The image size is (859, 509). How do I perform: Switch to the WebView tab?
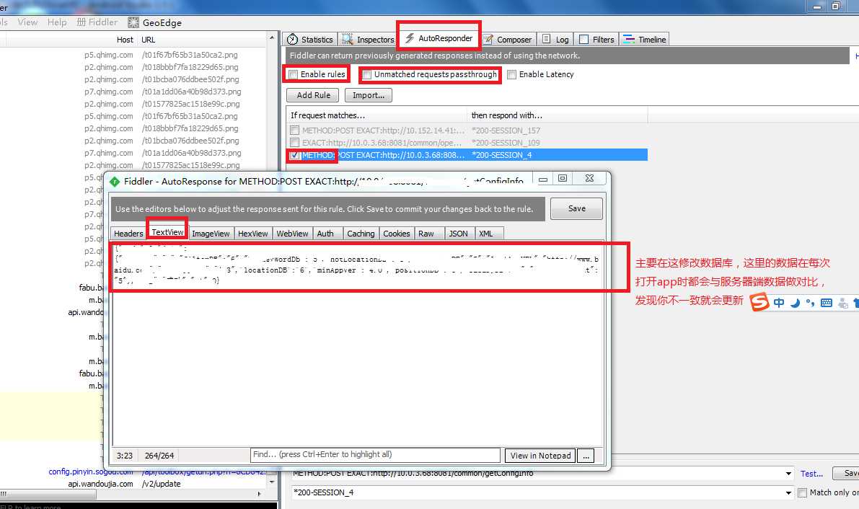pos(293,234)
